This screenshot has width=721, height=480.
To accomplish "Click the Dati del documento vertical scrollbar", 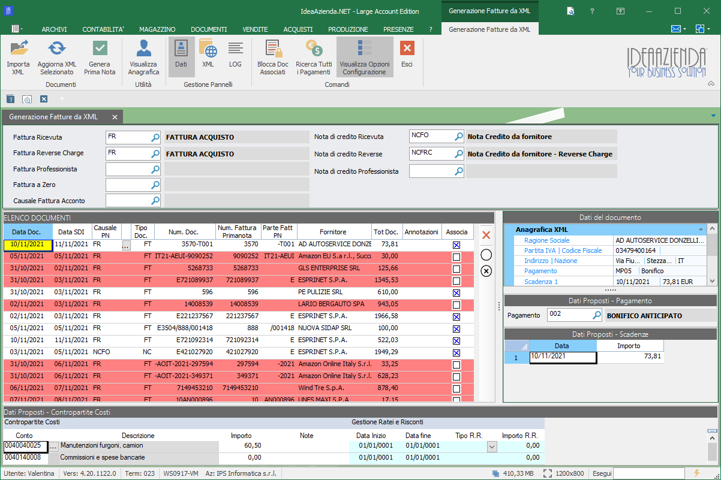I will point(711,255).
